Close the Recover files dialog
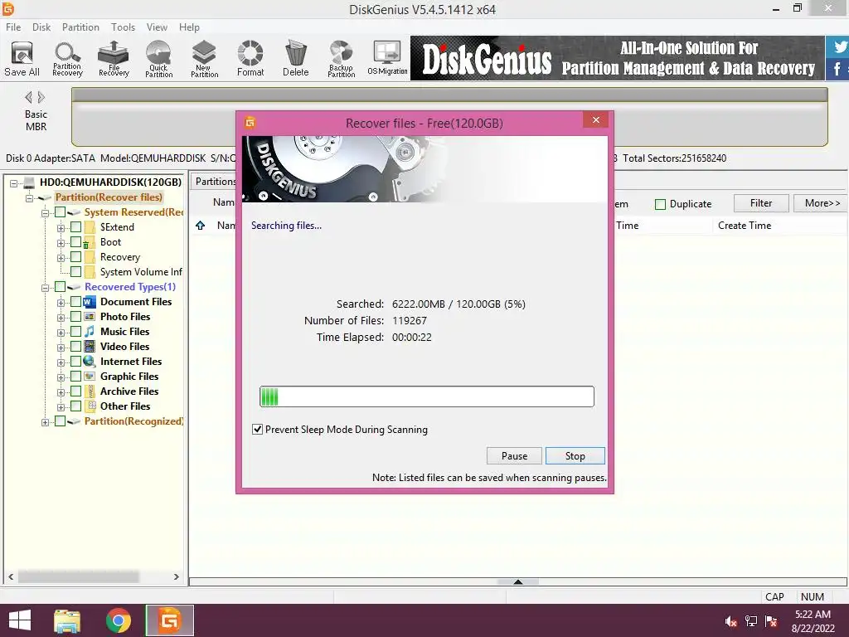 coord(596,119)
